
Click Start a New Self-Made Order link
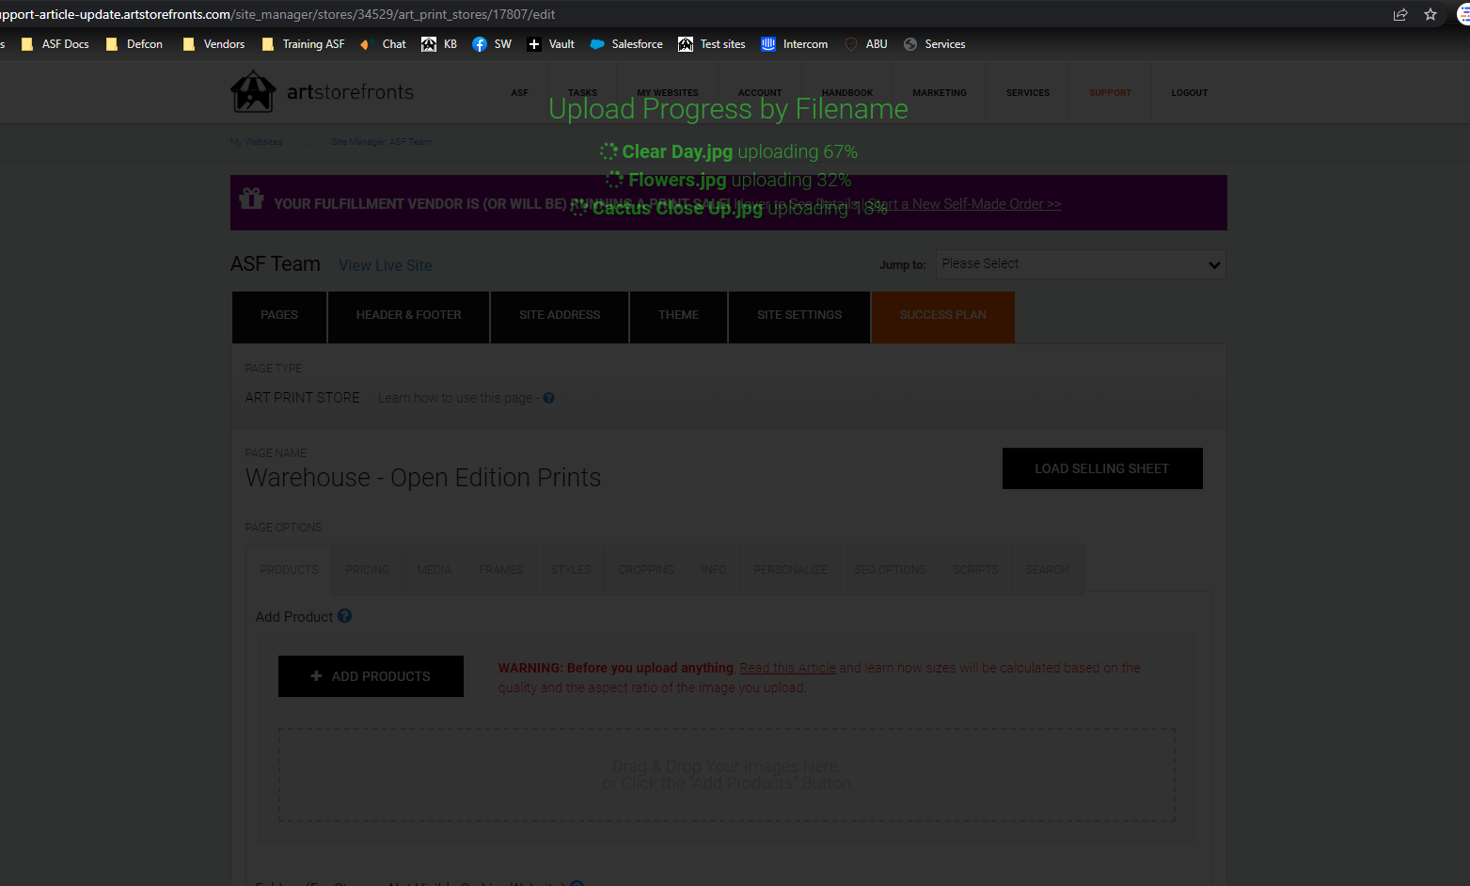tap(963, 204)
